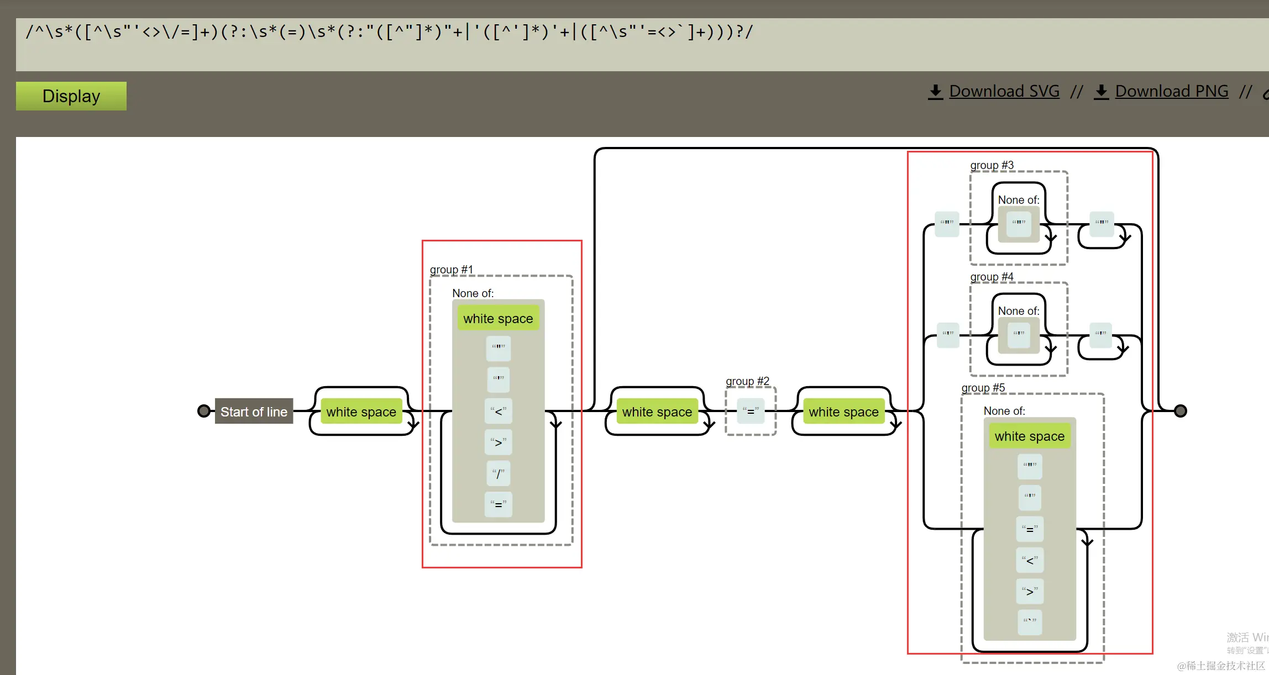The width and height of the screenshot is (1269, 675).
Task: Click the "<" character box in group #1
Action: [x=498, y=411]
